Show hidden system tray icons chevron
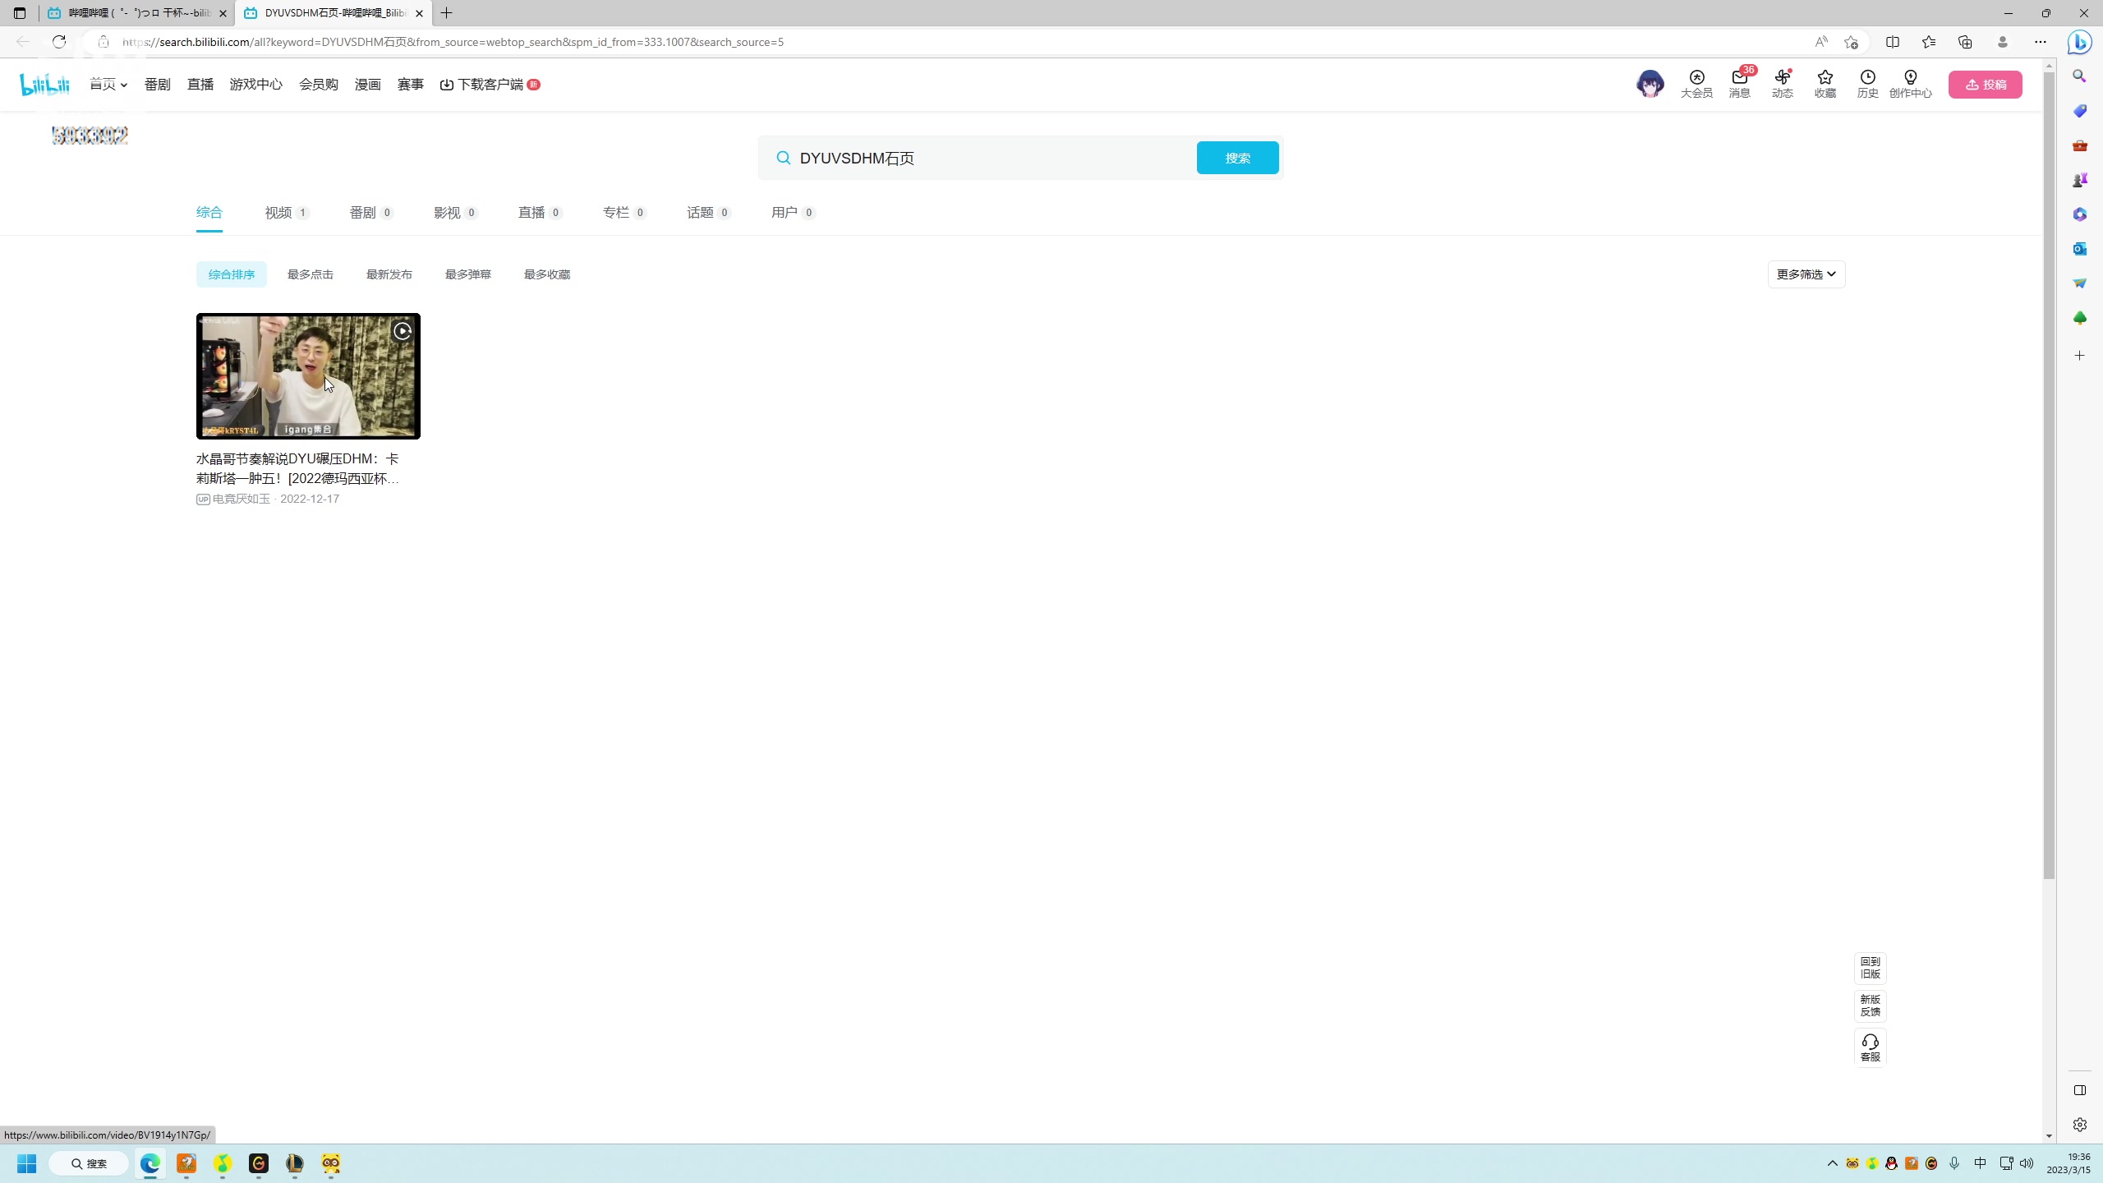This screenshot has height=1183, width=2103. [x=1832, y=1163]
